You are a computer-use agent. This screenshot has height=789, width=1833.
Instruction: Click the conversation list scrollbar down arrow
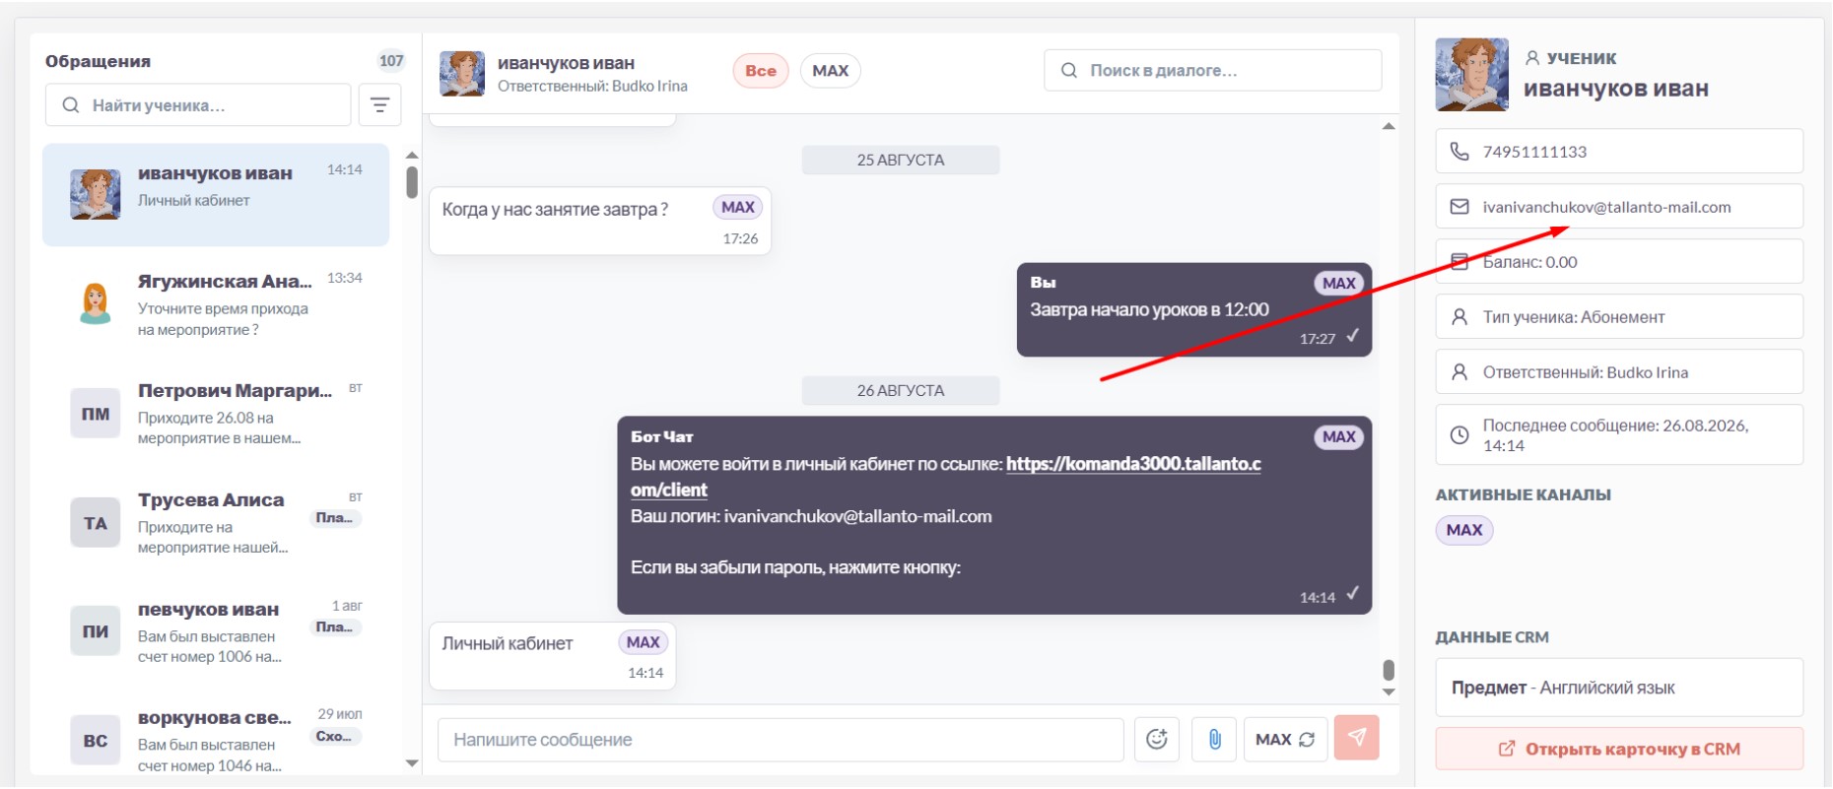click(x=412, y=763)
